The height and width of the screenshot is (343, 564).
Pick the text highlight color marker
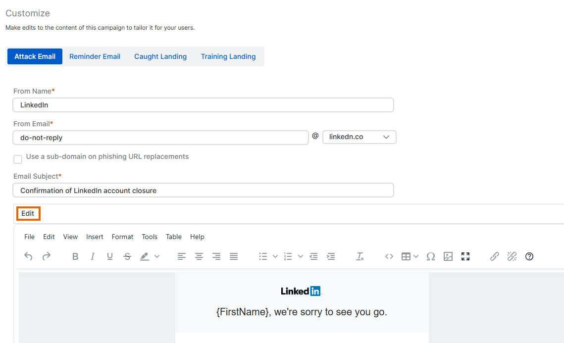145,256
